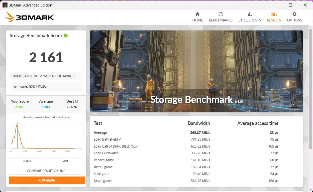Image resolution: width=313 pixels, height=192 pixels.
Task: Select the orange Results chart icon
Action: (274, 14)
